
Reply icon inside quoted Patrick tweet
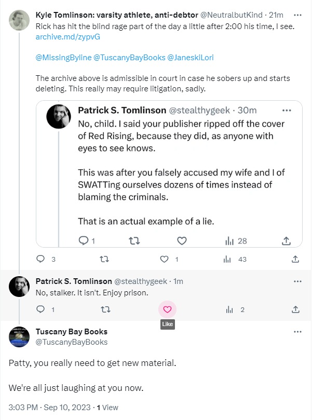(83, 241)
